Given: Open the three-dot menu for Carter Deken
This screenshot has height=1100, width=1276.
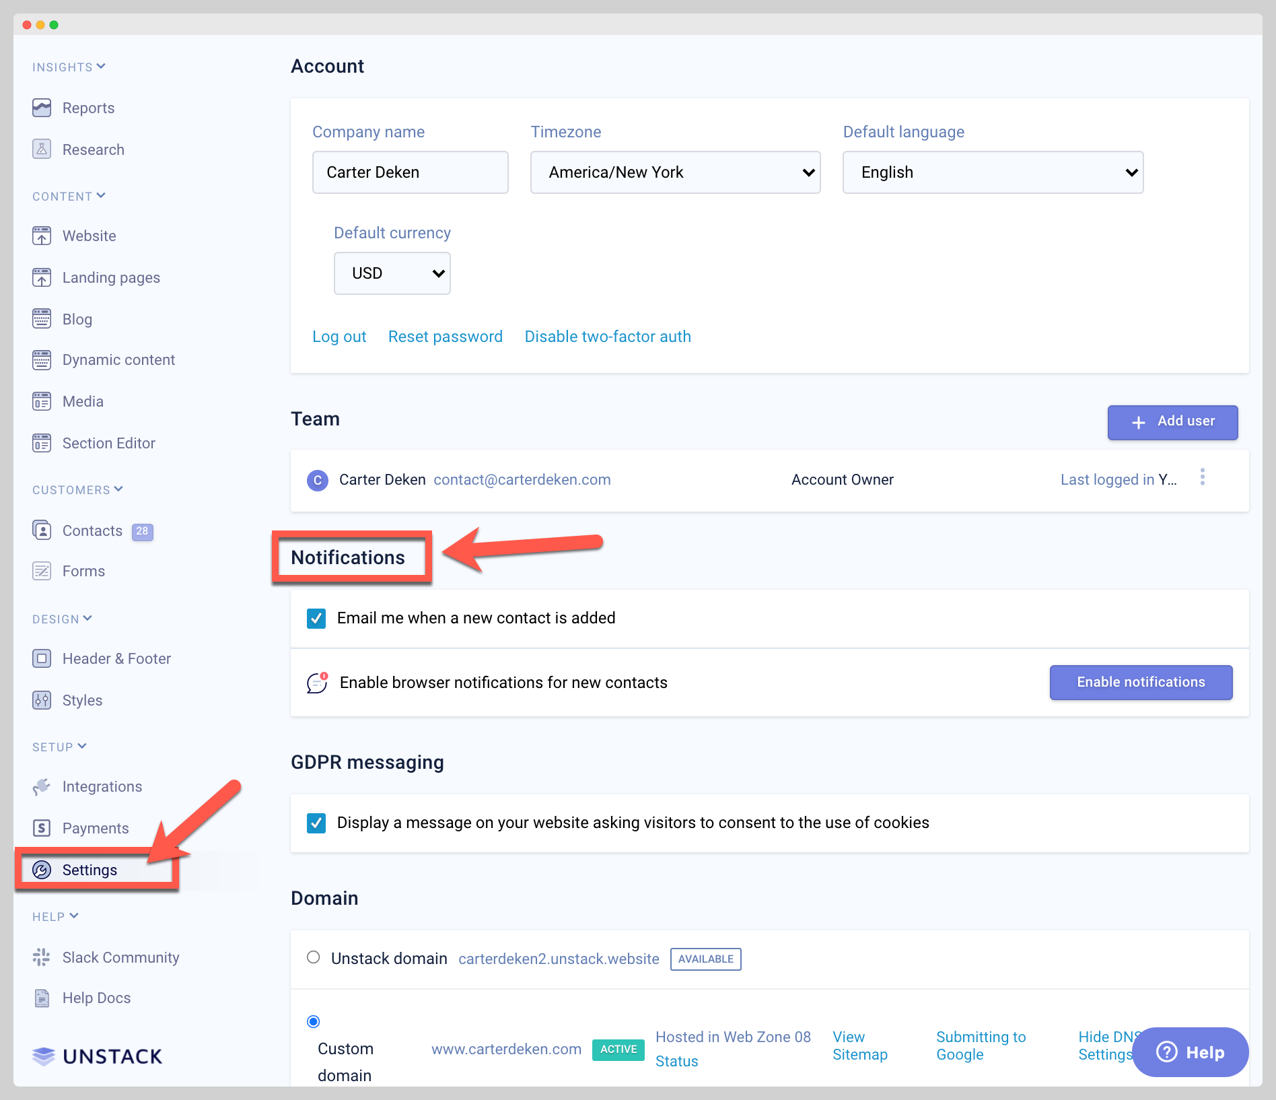Looking at the screenshot, I should coord(1202,478).
